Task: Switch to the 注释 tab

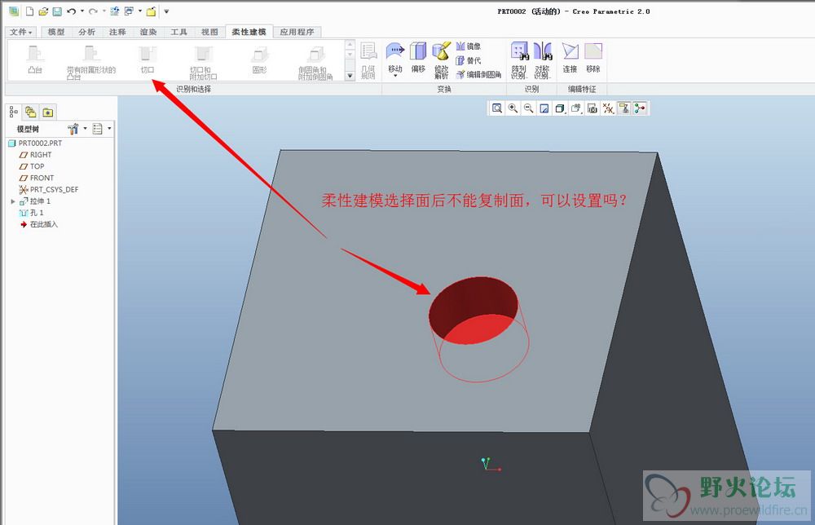Action: [117, 32]
